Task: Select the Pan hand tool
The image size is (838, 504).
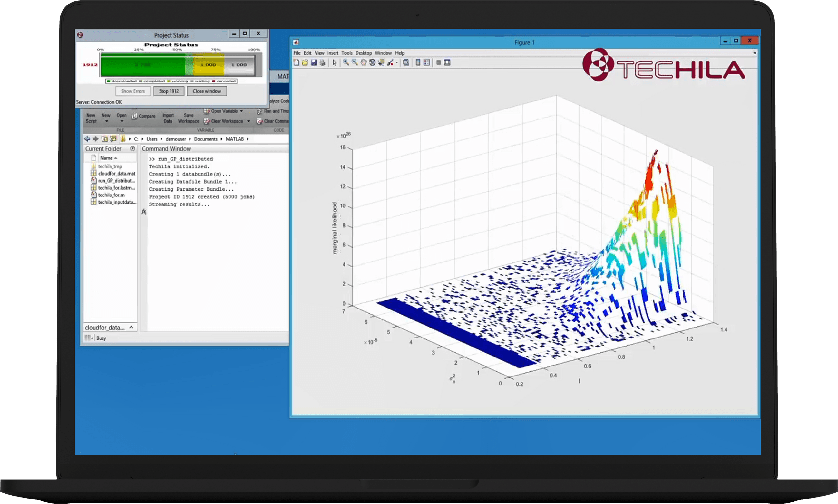Action: (x=363, y=62)
